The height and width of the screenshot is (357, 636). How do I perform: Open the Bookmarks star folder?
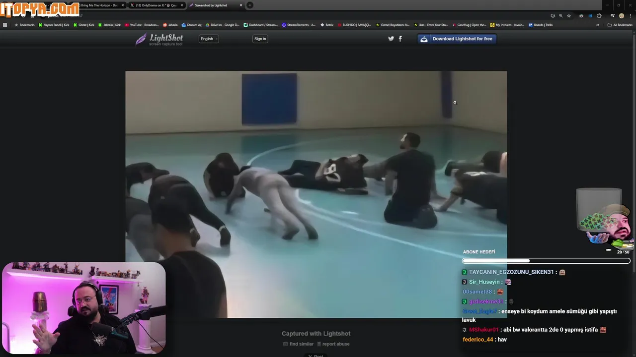24,25
